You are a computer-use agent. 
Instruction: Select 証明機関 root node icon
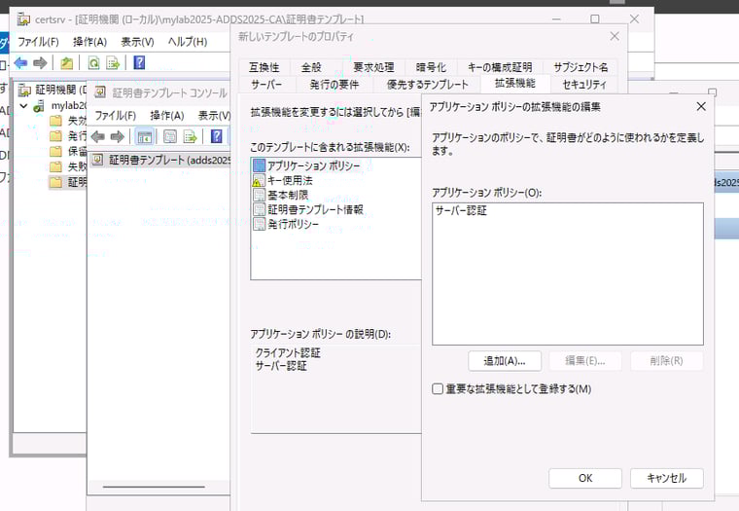coord(24,90)
